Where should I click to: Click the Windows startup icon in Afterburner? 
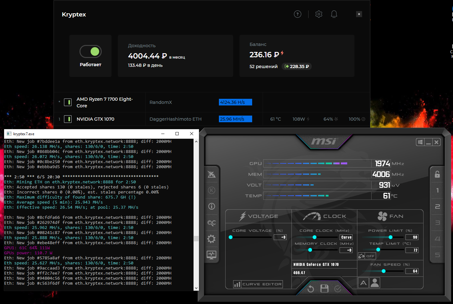(420, 142)
